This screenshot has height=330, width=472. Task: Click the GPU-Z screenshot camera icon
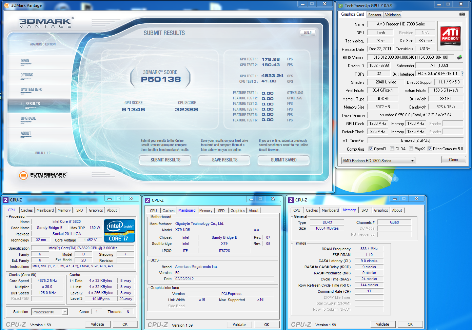[462, 14]
